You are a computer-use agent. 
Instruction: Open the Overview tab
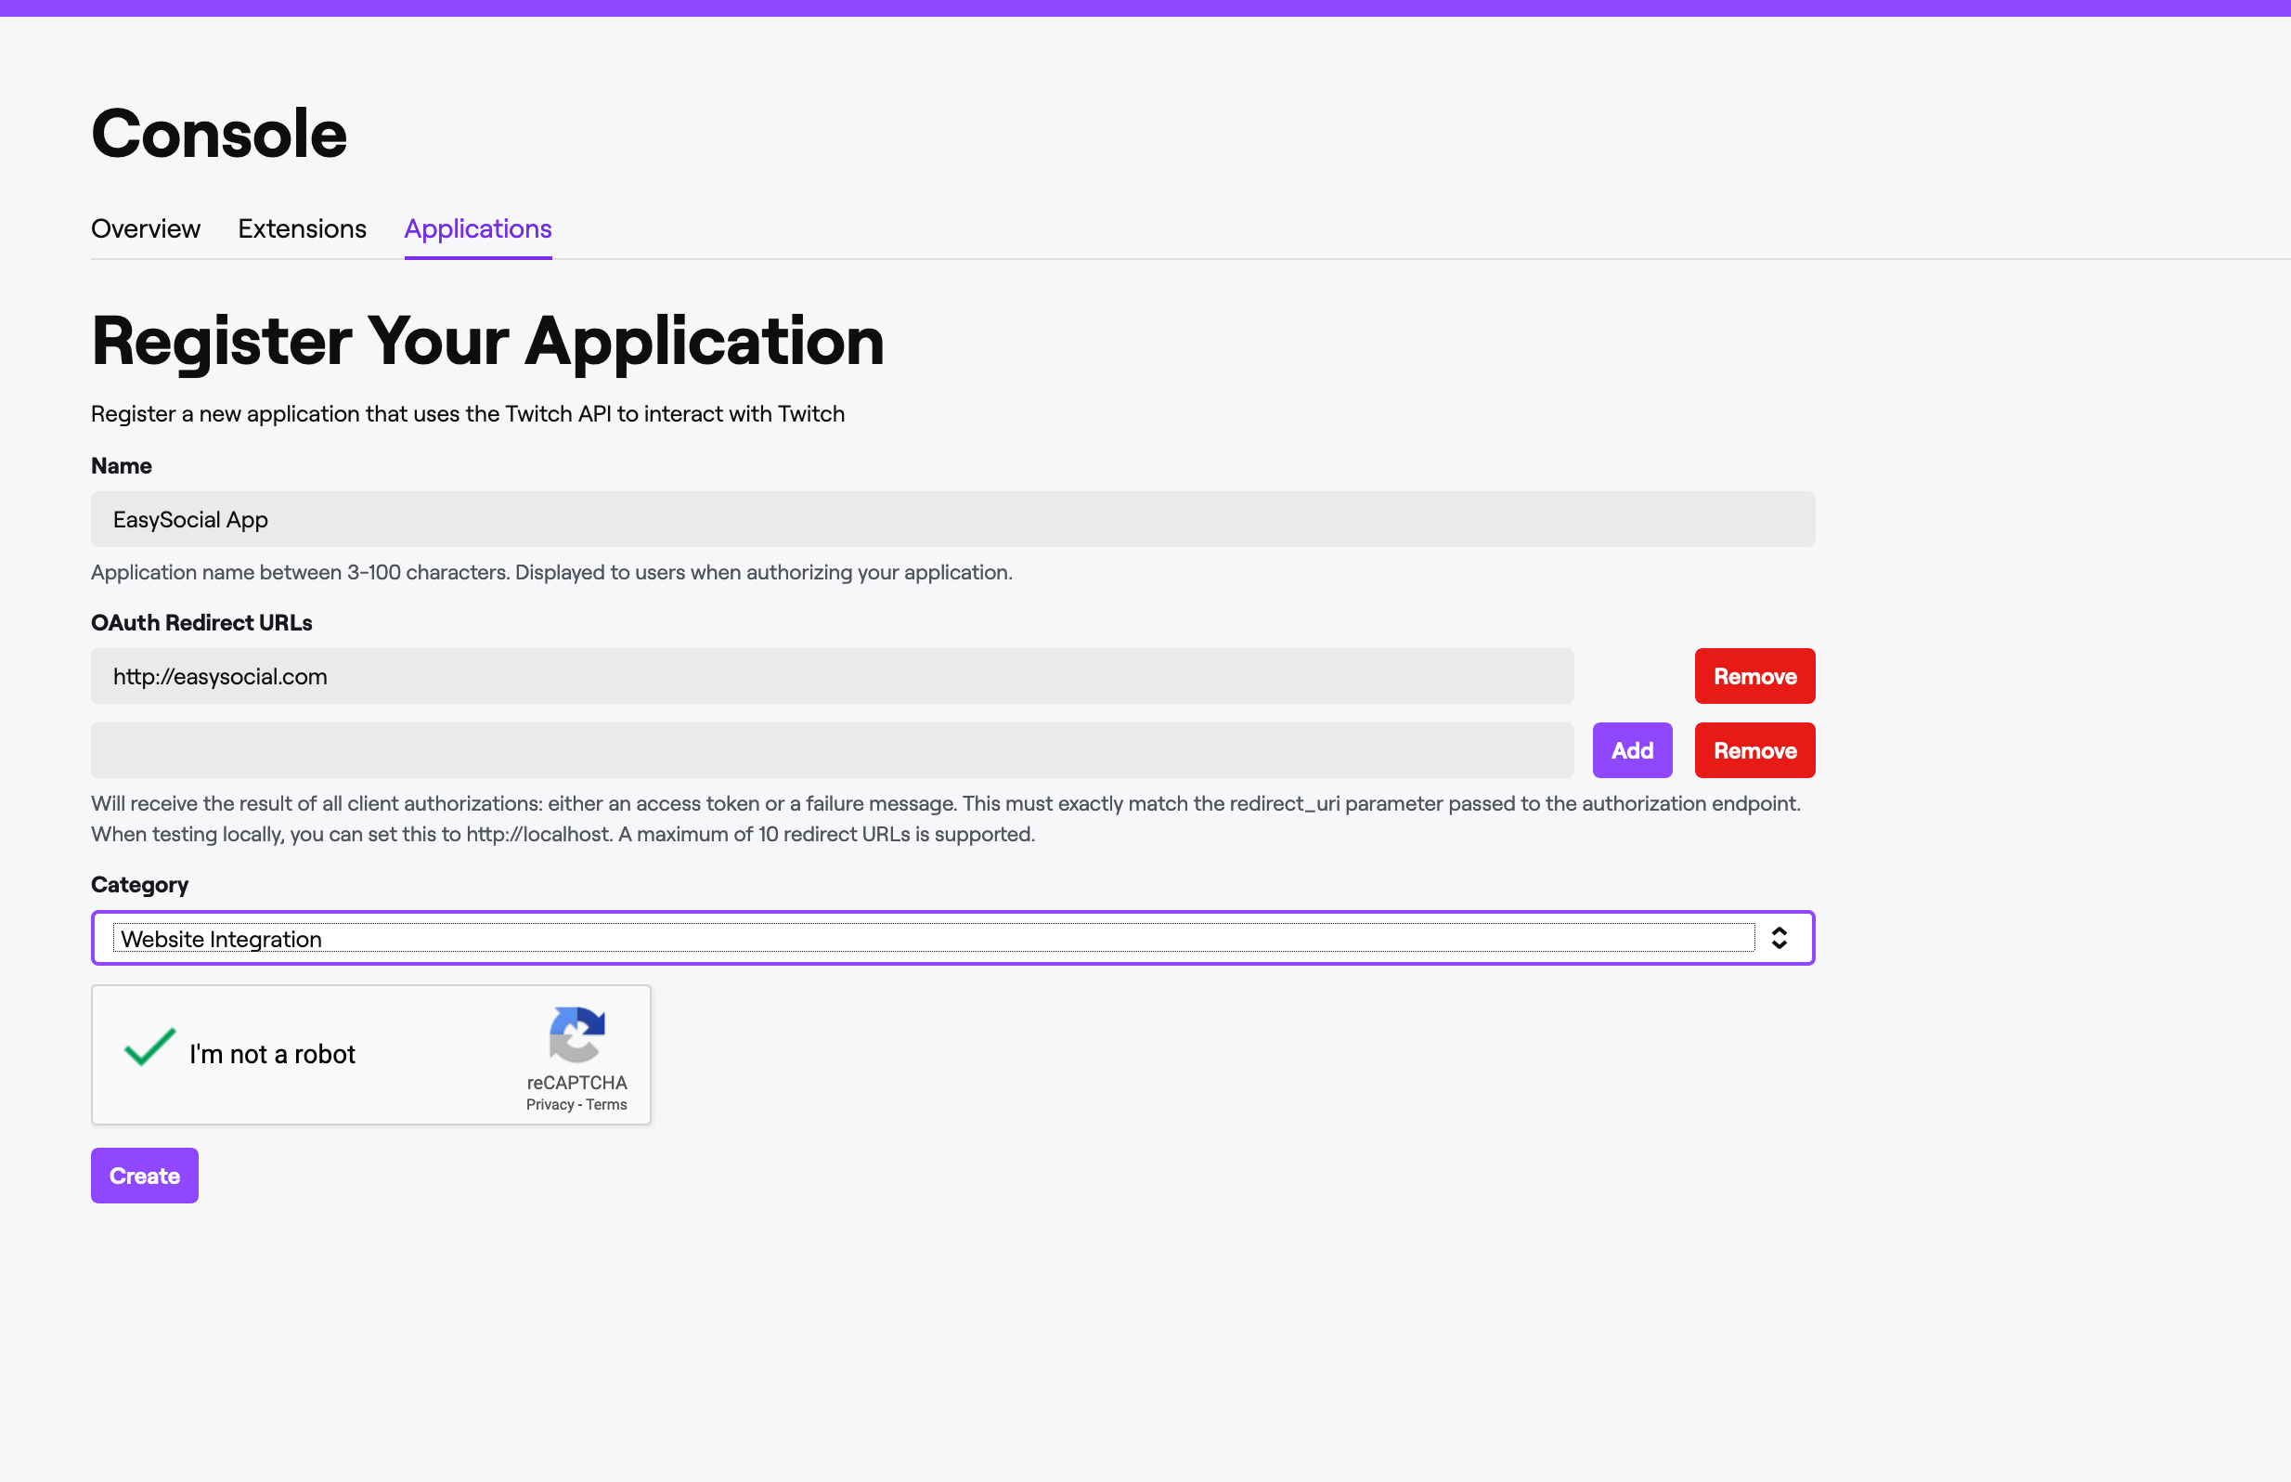point(145,228)
